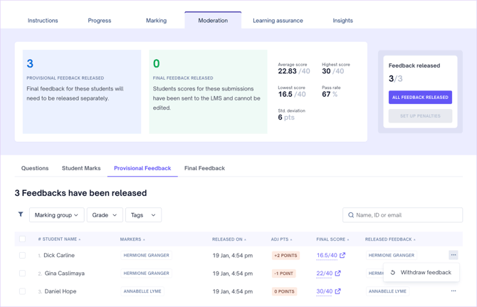The height and width of the screenshot is (307, 477).
Task: Choose Withdraw feedback from the menu
Action: coord(425,272)
